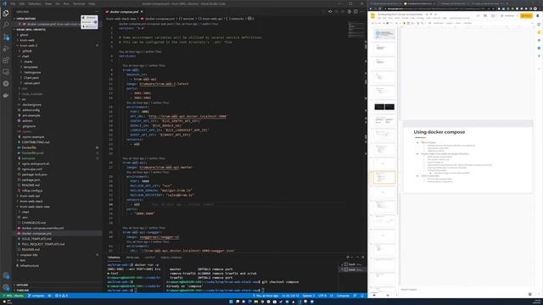The height and width of the screenshot is (305, 543).
Task: Close the docker-compose.yml editor tab
Action: pyautogui.click(x=142, y=12)
